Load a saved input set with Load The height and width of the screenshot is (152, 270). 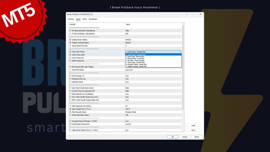pos(193,126)
